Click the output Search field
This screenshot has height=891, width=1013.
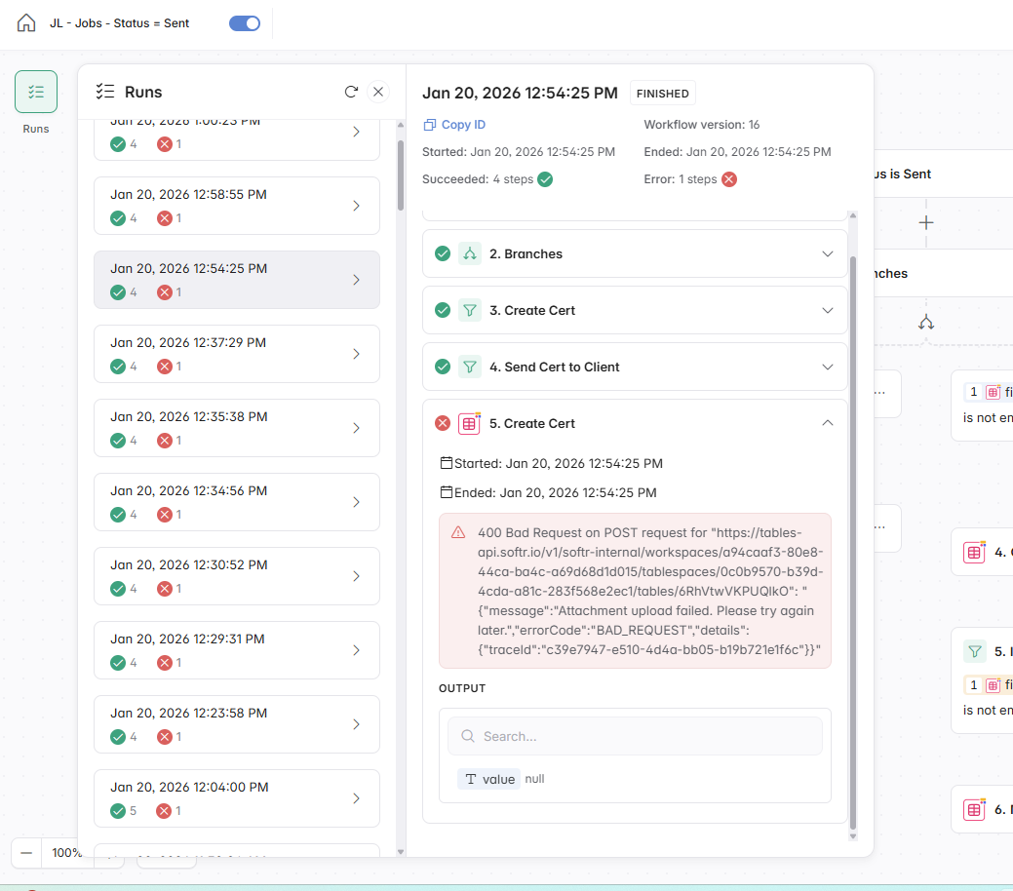pos(635,736)
